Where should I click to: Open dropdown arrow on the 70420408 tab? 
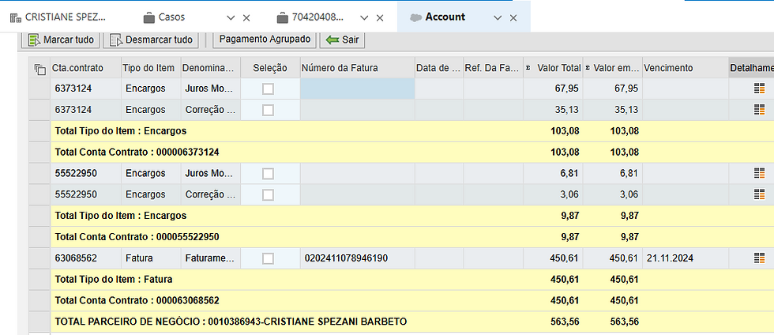point(364,17)
